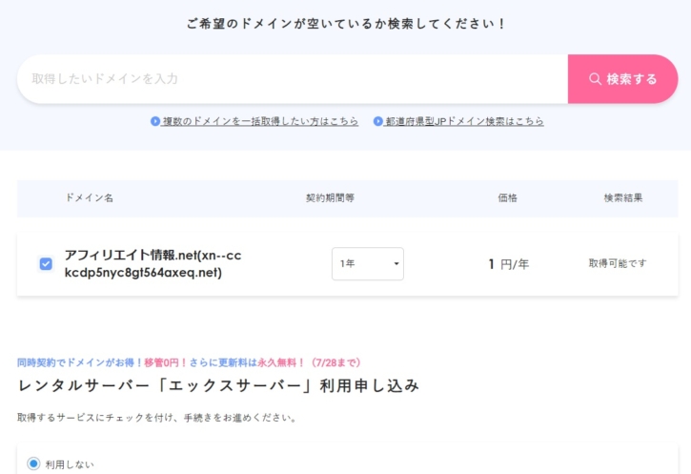691x474 pixels.
Task: Click the レンタルサーバー「エックスサーバー」利用申し込み heading
Action: pos(218,386)
